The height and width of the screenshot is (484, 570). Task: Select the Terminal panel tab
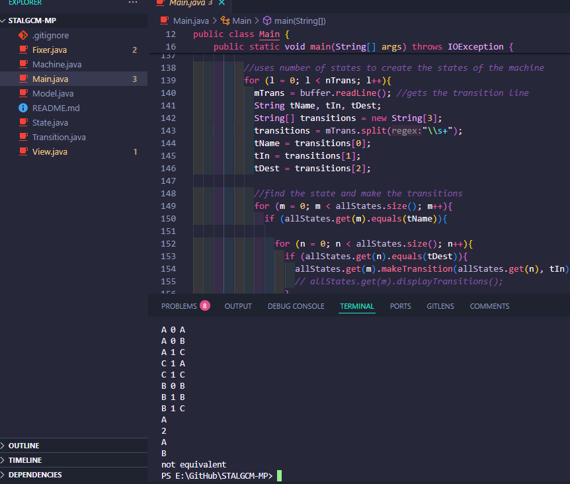[x=357, y=306]
